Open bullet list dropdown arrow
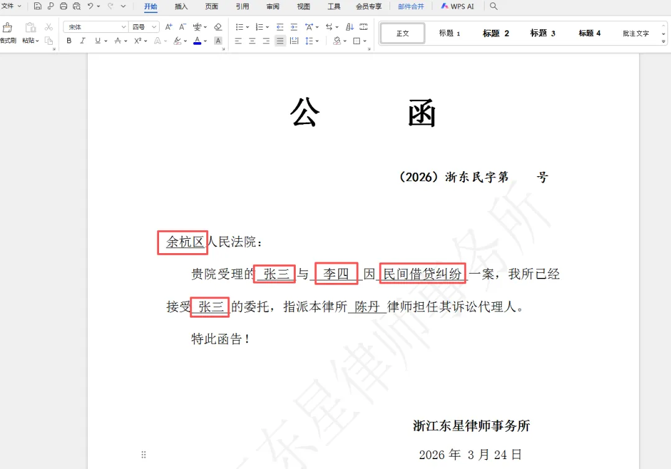Viewport: 671px width, 469px height. tap(248, 27)
